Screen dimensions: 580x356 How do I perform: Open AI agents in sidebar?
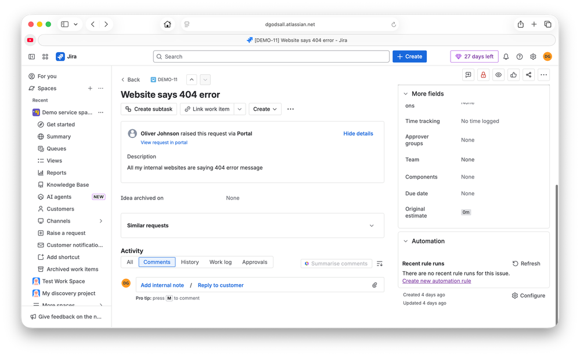[x=59, y=197]
